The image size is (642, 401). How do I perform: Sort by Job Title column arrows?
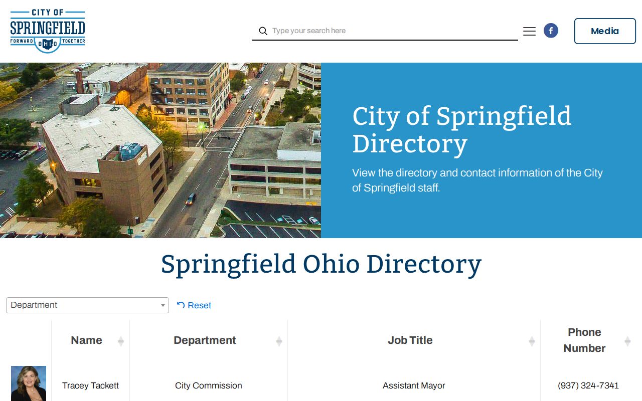[532, 341]
